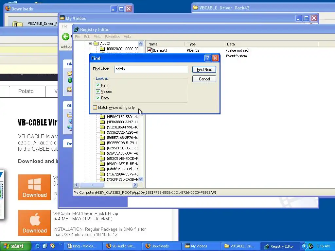Open Registry Editor Help menu
The width and height of the screenshot is (335, 251).
point(127,37)
